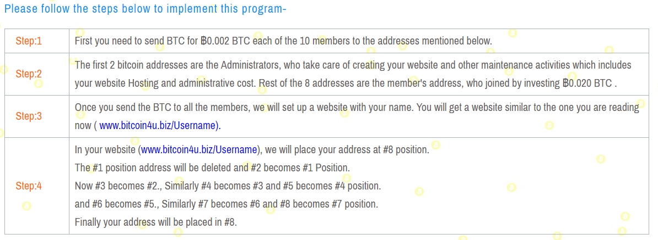658x240 pixels.
Task: Click the 'and #6 becomes #5' line
Action: click(226, 204)
